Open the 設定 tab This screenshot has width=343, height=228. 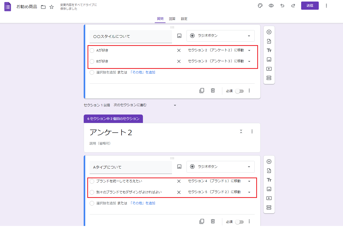pyautogui.click(x=184, y=19)
